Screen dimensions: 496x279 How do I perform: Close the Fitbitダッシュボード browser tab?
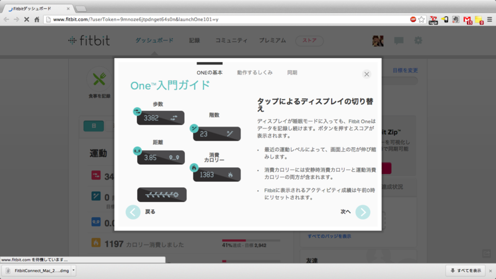coord(68,9)
